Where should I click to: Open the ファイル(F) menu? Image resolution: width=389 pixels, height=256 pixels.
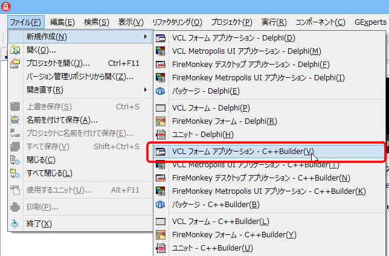[26, 22]
